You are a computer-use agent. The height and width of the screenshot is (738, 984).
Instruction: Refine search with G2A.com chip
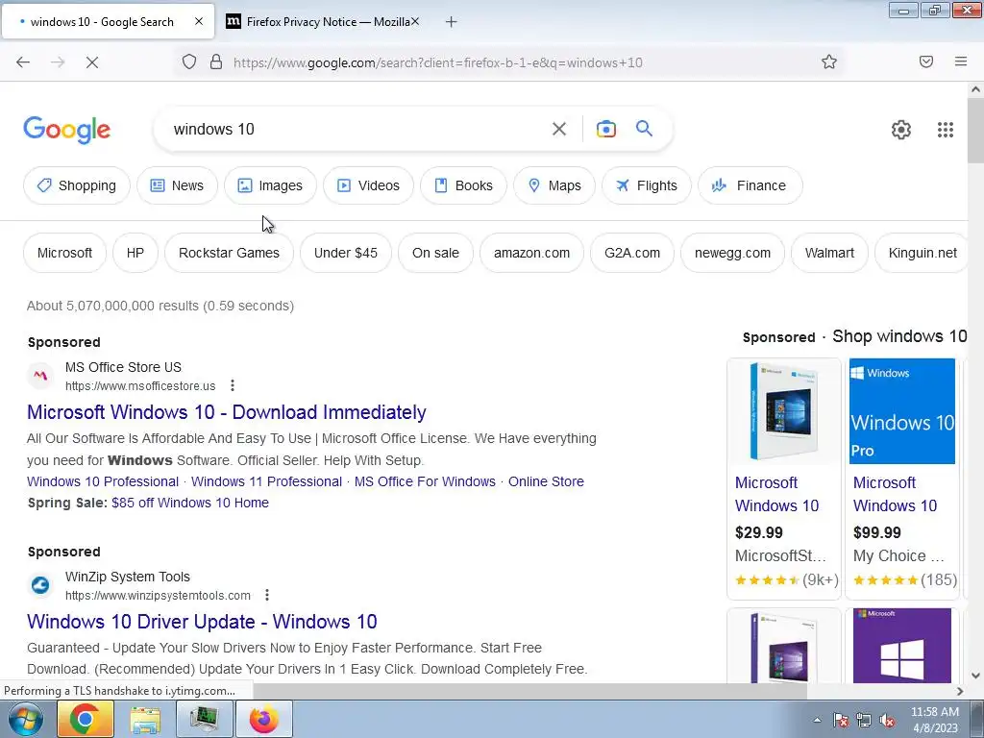point(632,253)
